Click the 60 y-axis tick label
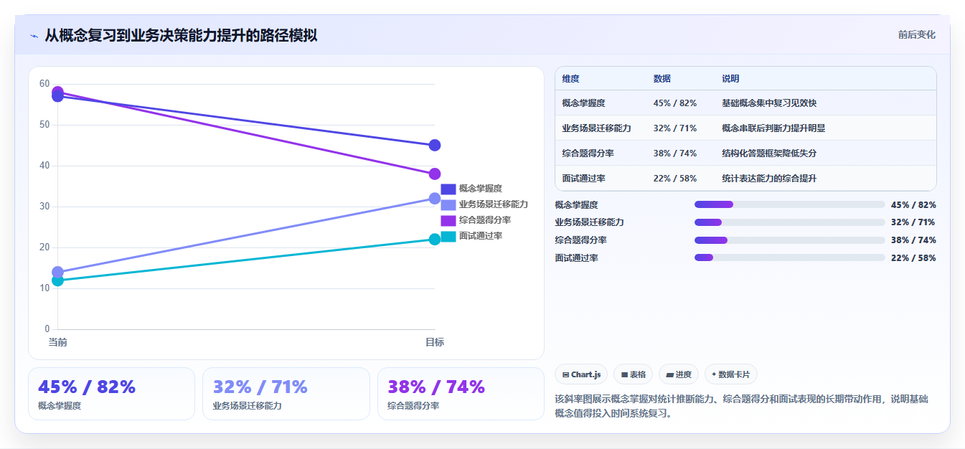 click(x=44, y=84)
